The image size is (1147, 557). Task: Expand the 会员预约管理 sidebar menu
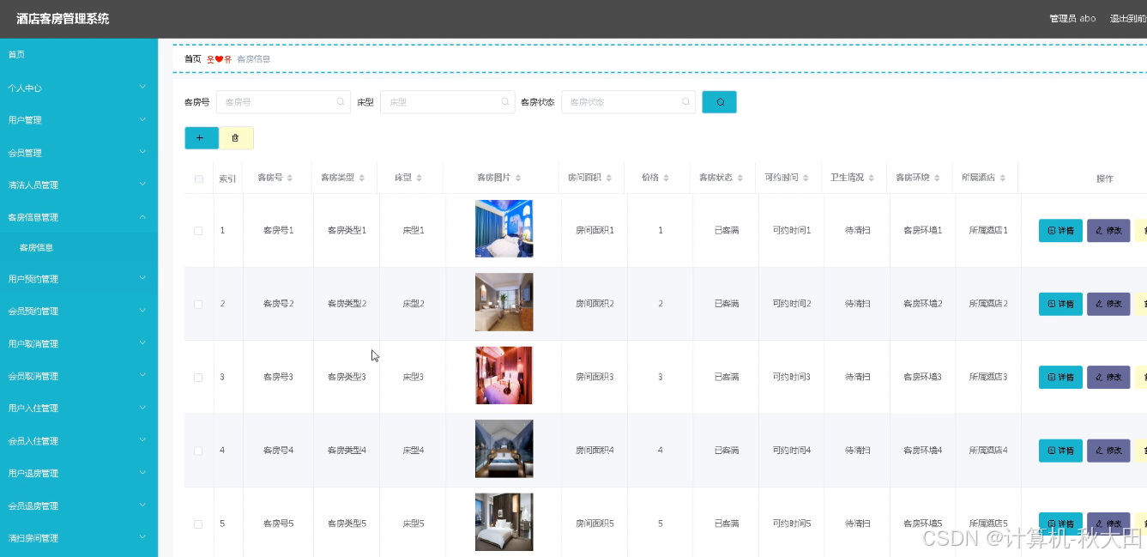79,311
